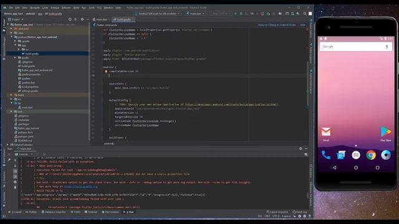Select build.gradle editor tab
Screen dimensions: 399x224
click(x=123, y=19)
